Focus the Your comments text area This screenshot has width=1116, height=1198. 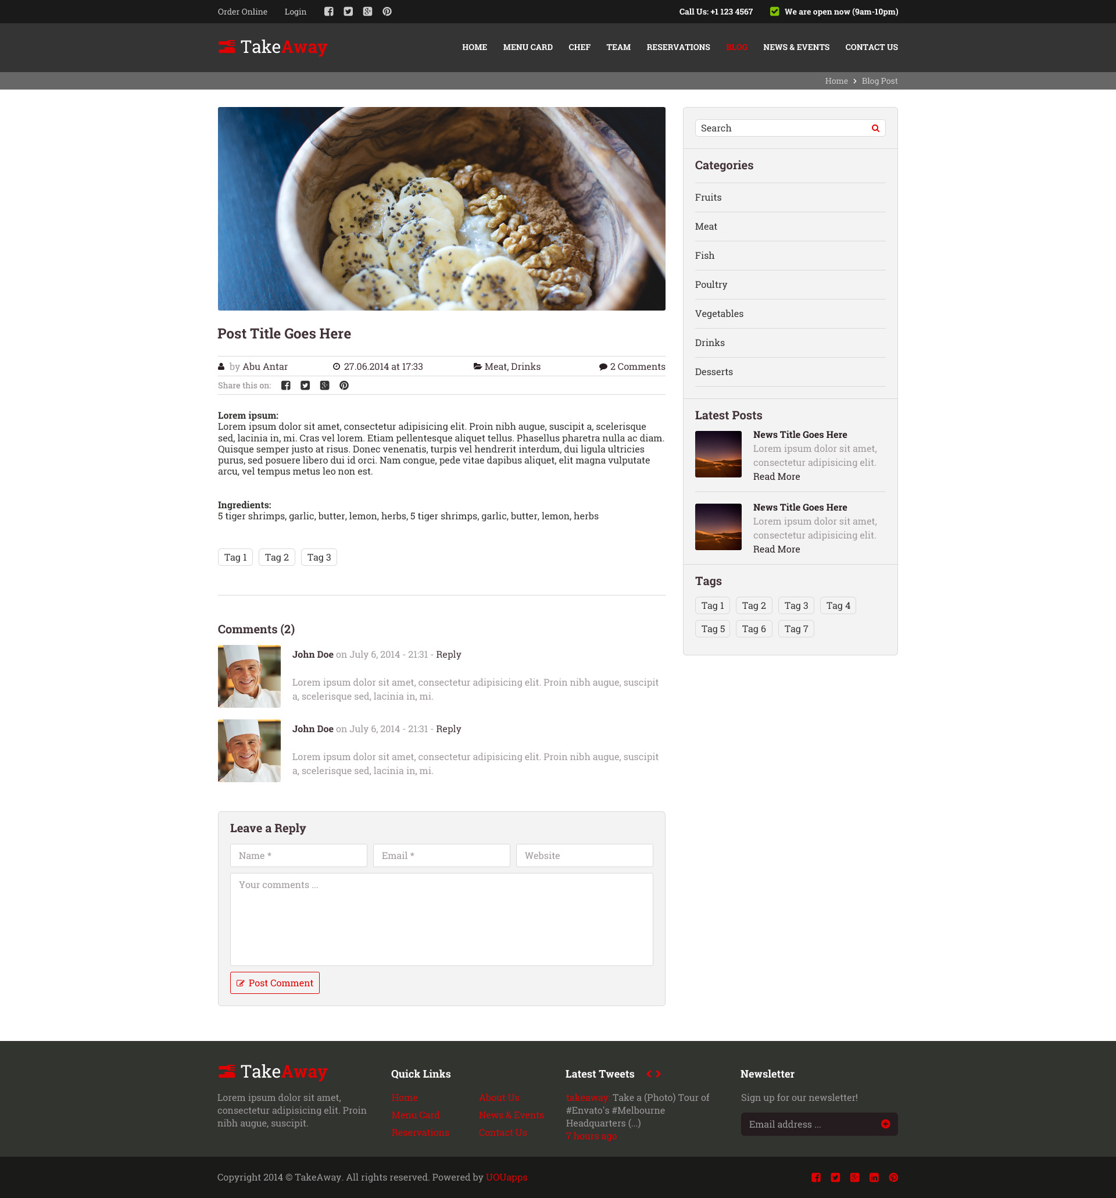click(442, 919)
